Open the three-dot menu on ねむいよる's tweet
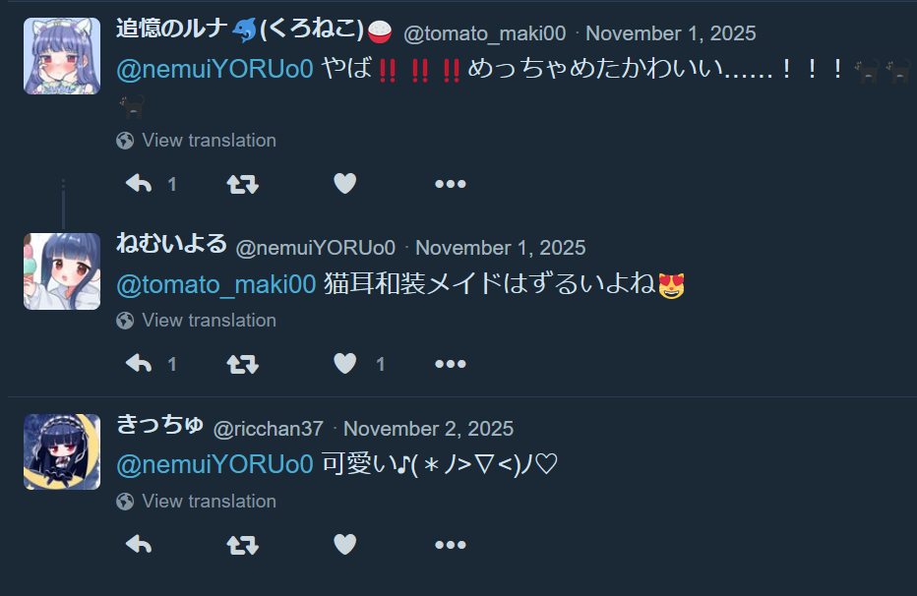The height and width of the screenshot is (596, 917). (x=451, y=364)
